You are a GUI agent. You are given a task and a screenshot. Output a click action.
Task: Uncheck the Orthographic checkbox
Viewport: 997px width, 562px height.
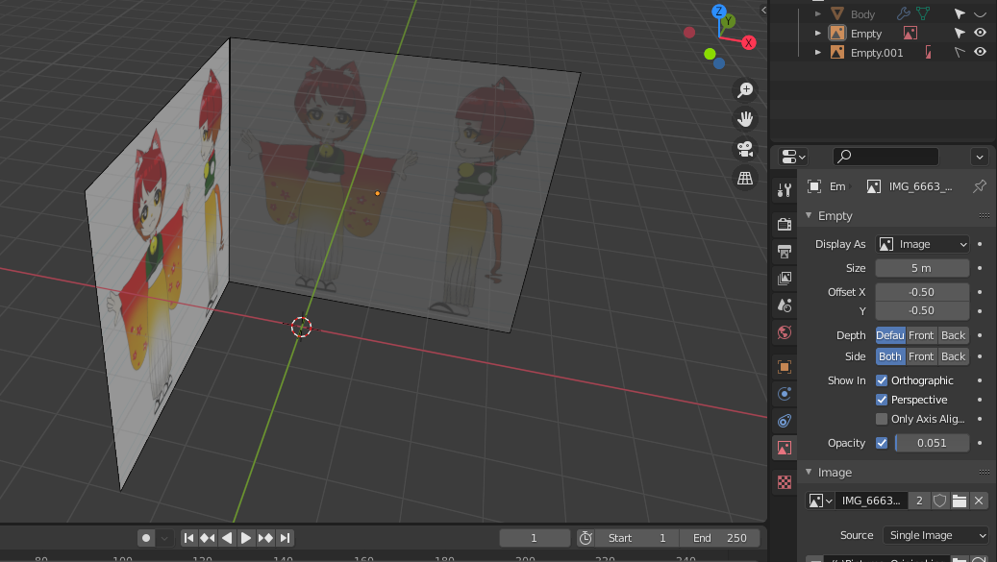pos(882,380)
